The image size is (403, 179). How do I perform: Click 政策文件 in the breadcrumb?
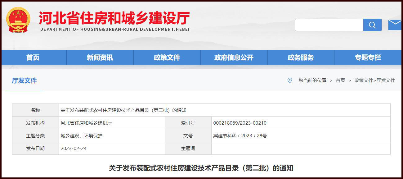[363, 80]
